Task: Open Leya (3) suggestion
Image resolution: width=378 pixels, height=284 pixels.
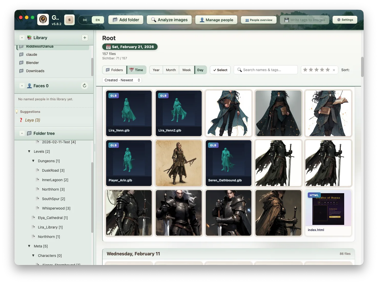Action: (33, 120)
